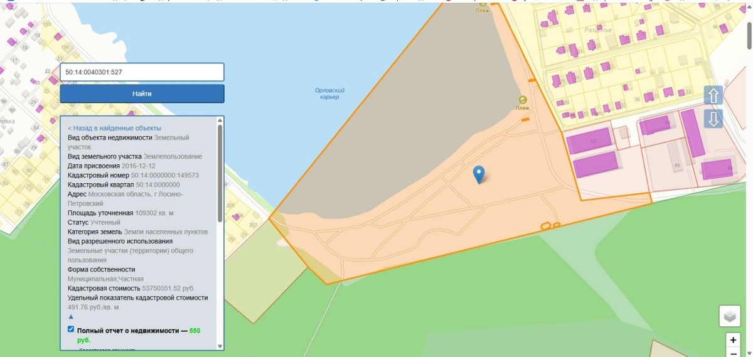Click the green 550 руб. report price
The height and width of the screenshot is (357, 753).
139,334
